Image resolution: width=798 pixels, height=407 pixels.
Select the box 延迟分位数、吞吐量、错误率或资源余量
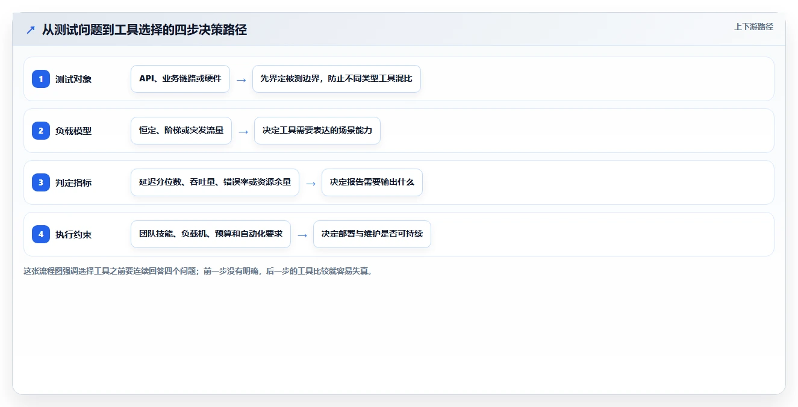pyautogui.click(x=215, y=182)
